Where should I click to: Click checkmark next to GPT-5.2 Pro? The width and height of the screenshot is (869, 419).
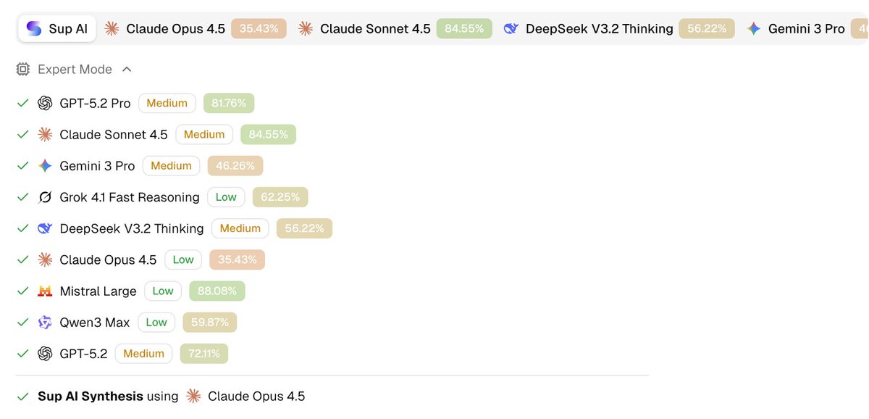click(x=23, y=103)
